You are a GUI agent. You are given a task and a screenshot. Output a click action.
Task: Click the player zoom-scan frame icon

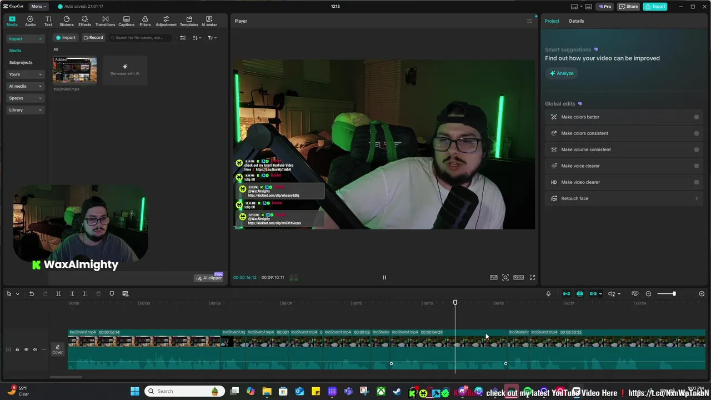point(505,277)
